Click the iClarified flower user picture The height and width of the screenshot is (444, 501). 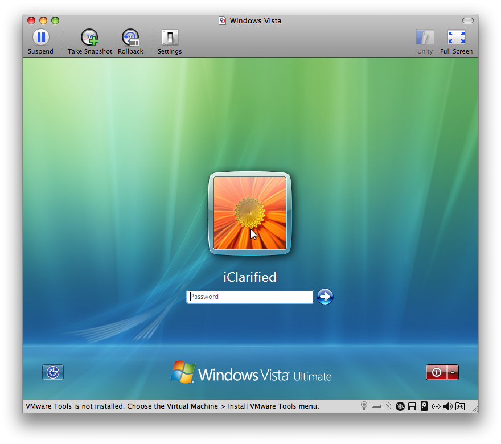[250, 213]
